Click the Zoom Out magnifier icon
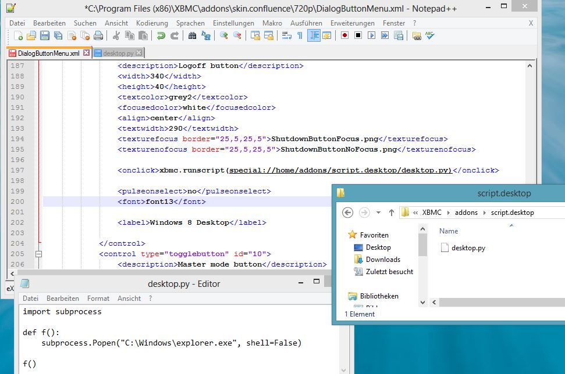The width and height of the screenshot is (565, 374). pos(237,35)
